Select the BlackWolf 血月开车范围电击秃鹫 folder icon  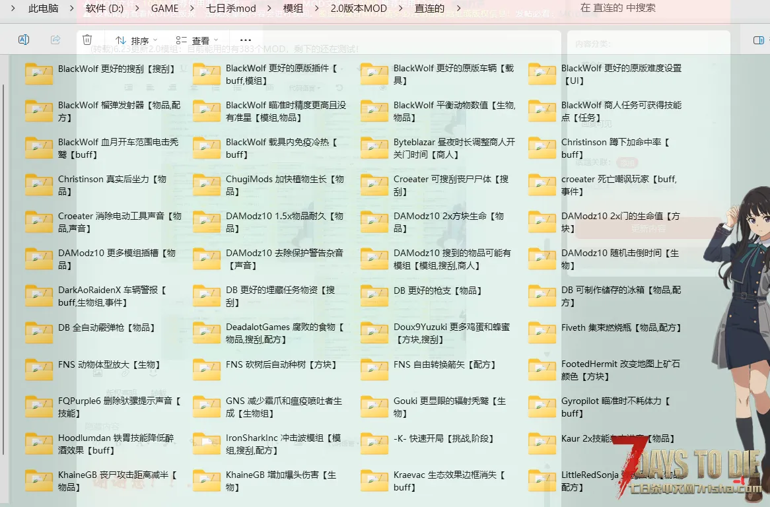(39, 148)
